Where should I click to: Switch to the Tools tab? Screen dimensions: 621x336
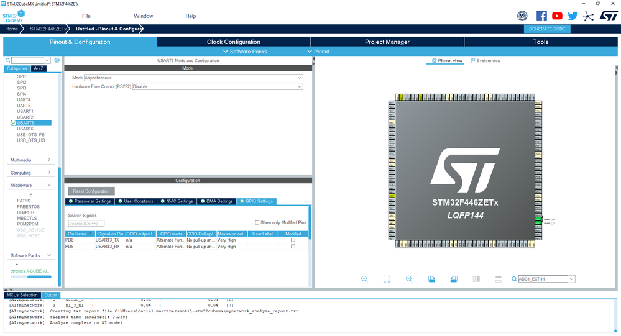(x=541, y=42)
